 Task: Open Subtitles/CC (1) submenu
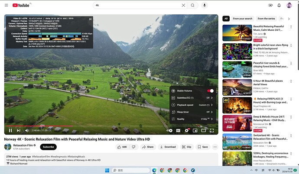click(x=192, y=98)
